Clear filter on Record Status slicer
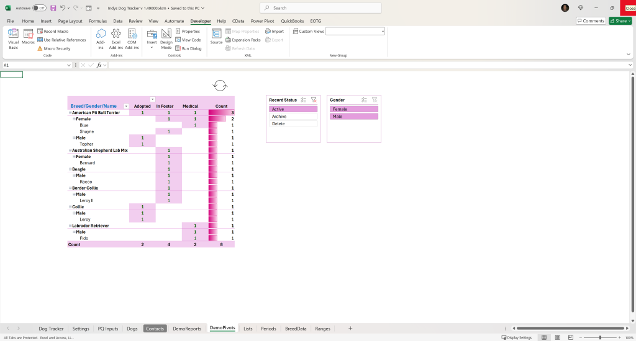The image size is (636, 341). pyautogui.click(x=314, y=100)
